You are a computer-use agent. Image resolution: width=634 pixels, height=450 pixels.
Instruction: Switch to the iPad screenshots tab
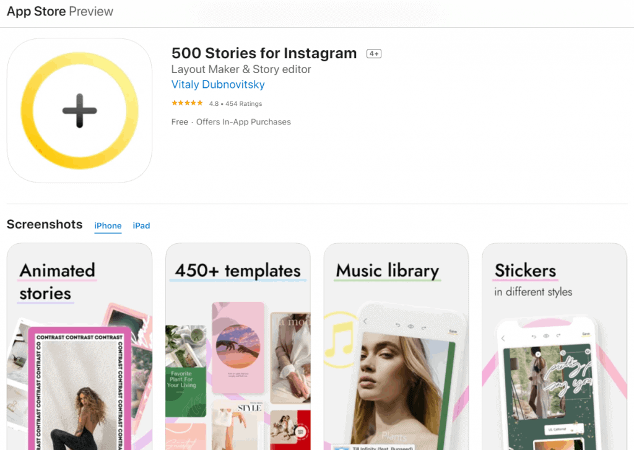tap(141, 226)
